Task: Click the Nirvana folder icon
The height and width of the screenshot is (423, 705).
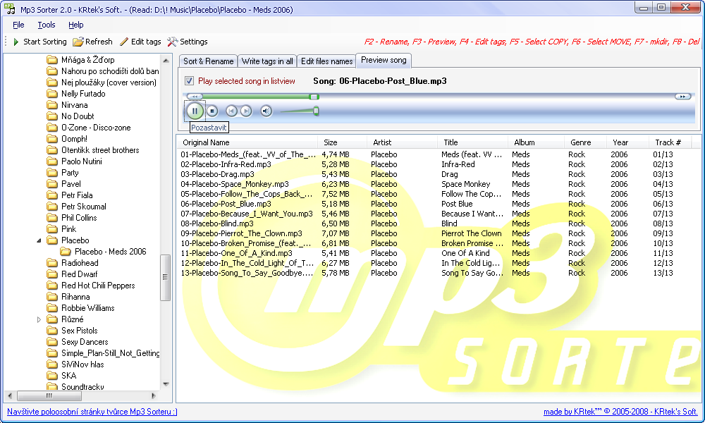Action: click(x=53, y=105)
